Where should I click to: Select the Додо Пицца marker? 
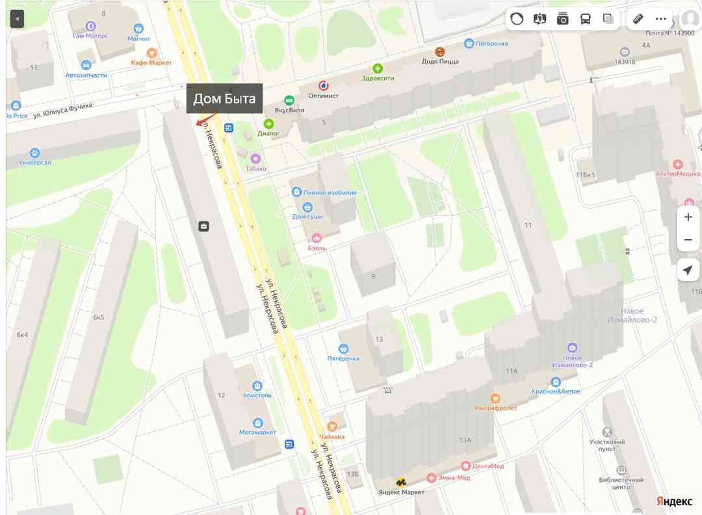click(x=440, y=52)
